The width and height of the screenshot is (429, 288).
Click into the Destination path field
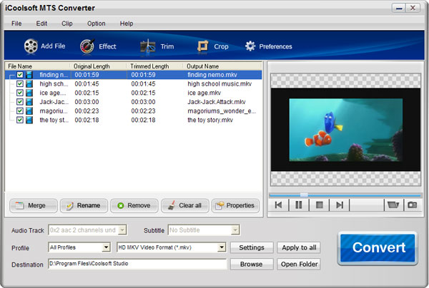pos(137,264)
